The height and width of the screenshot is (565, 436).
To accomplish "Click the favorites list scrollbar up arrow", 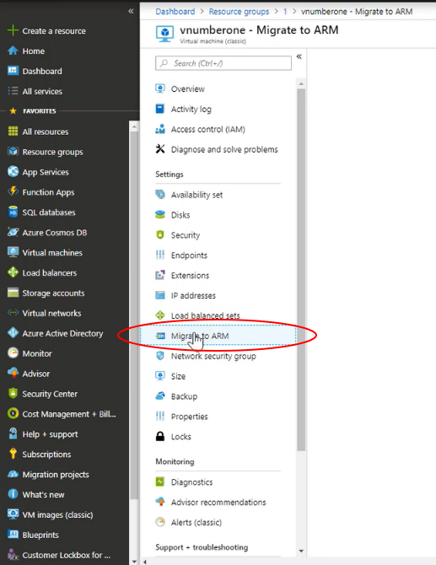I will pos(134,126).
